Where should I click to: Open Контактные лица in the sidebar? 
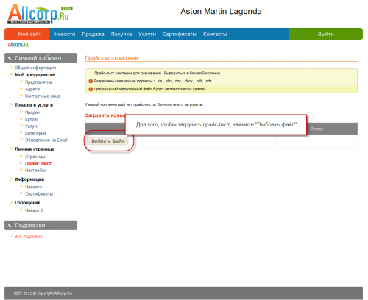[x=43, y=96]
